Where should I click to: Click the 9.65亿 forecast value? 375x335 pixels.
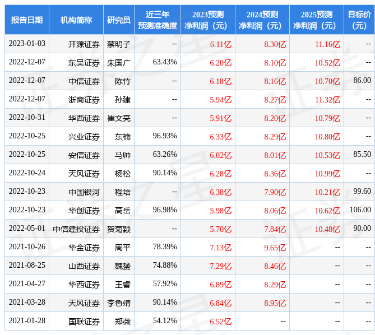tap(275, 248)
